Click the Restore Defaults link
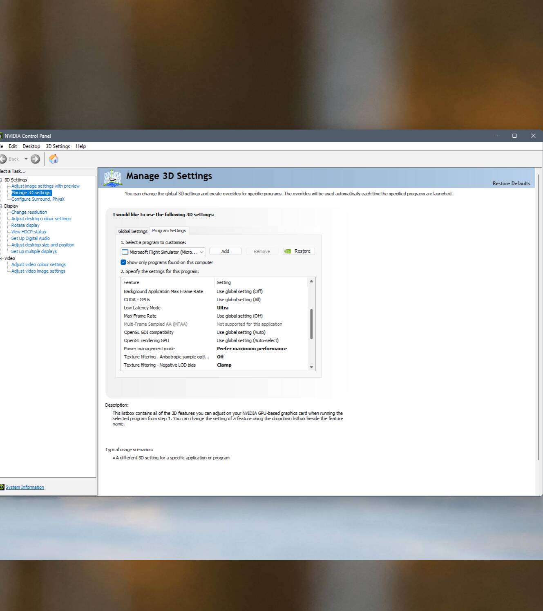This screenshot has width=543, height=611. click(511, 184)
